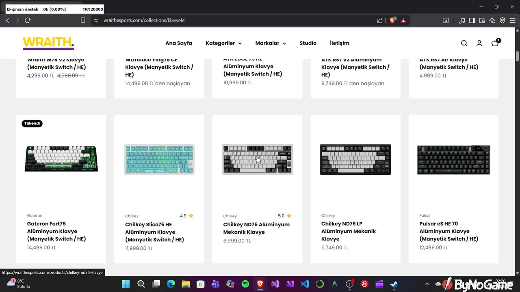Image resolution: width=520 pixels, height=292 pixels.
Task: Show hidden system tray icons
Action: tap(427, 284)
